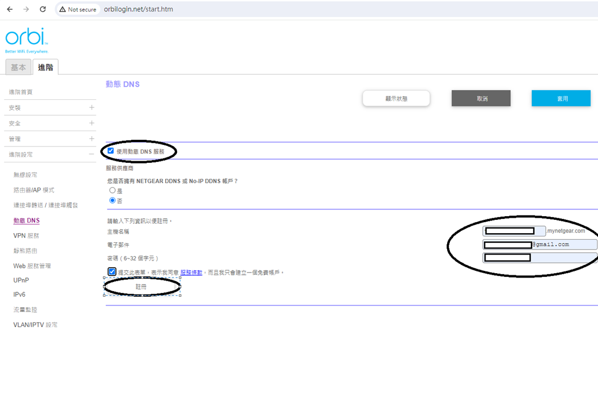Select the 是 radio button
Viewport: 598px width, 396px height.
(x=112, y=190)
